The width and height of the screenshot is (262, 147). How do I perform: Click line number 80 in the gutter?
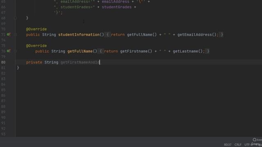point(3,62)
